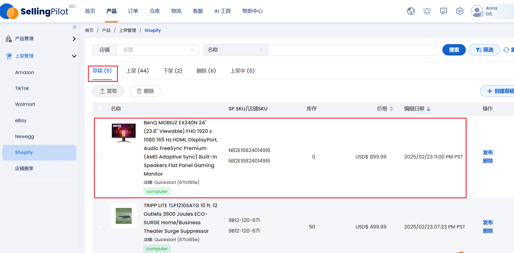Open 物流 in top menu
514x253 pixels.
click(x=176, y=11)
